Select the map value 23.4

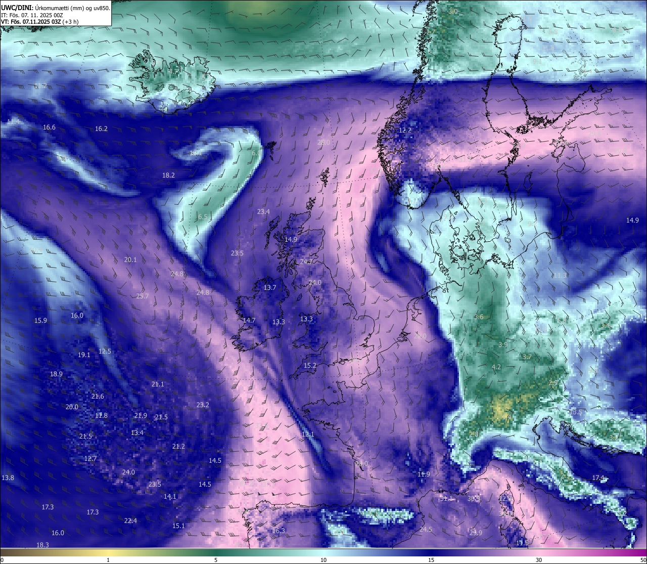click(263, 212)
